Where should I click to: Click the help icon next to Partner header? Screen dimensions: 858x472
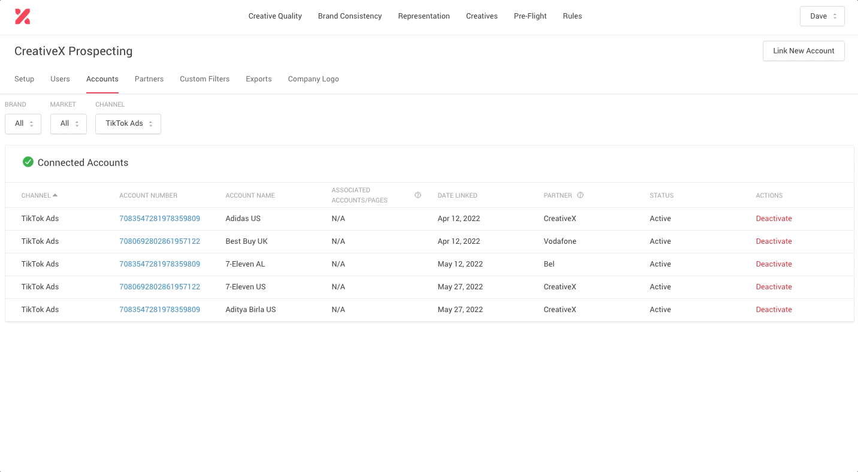point(580,195)
